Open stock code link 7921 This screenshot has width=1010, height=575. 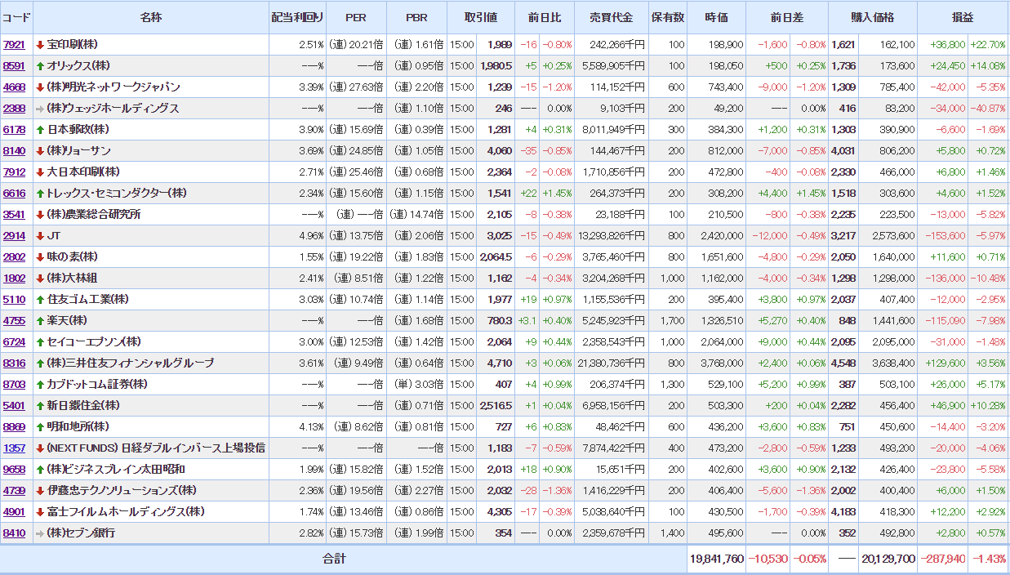coord(14,44)
